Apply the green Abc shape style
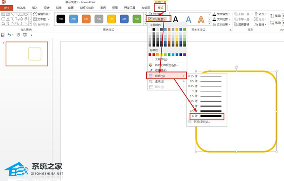Viewport: 284px width, 181px height. click(137, 19)
